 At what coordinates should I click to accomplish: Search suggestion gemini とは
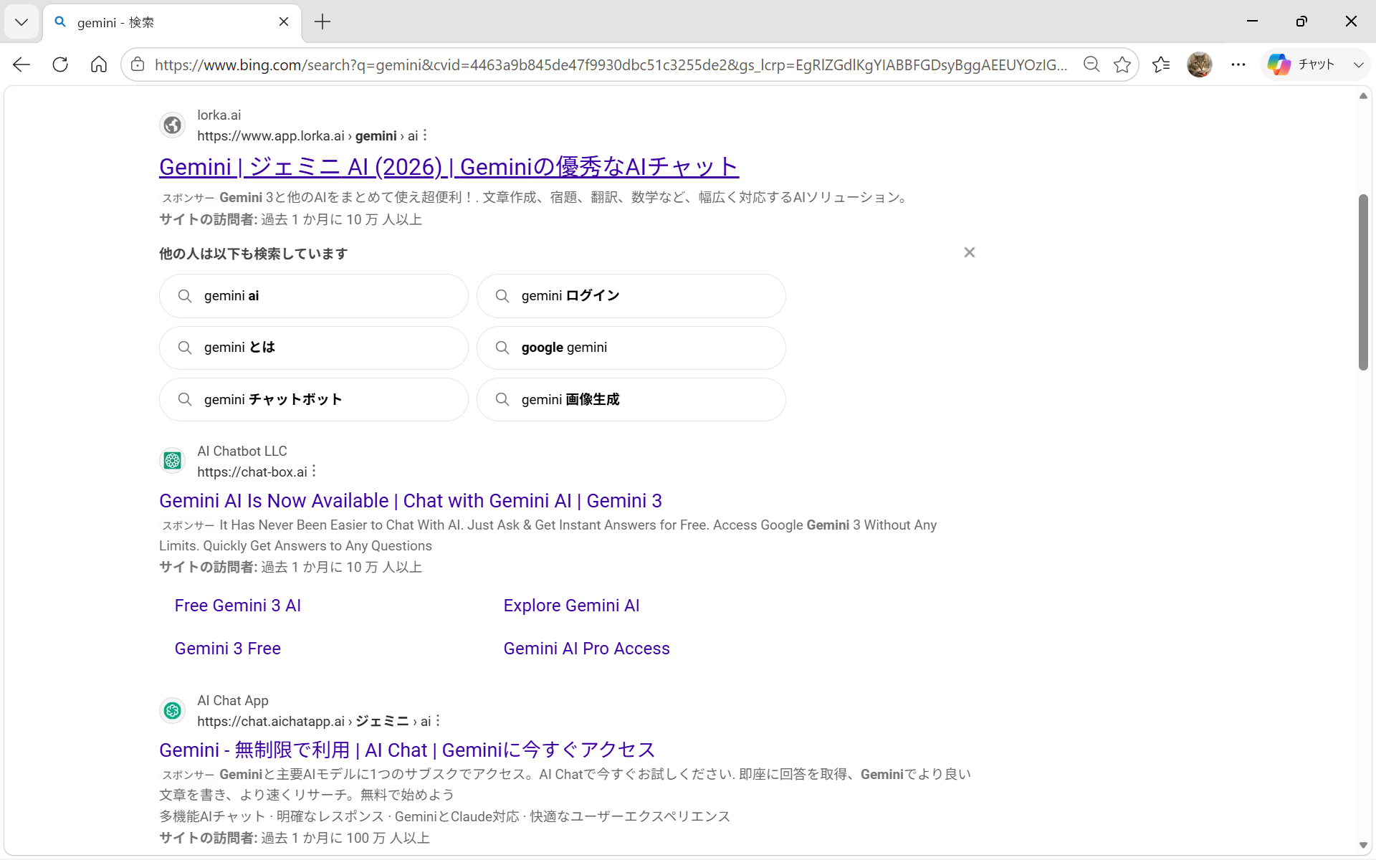tap(314, 348)
